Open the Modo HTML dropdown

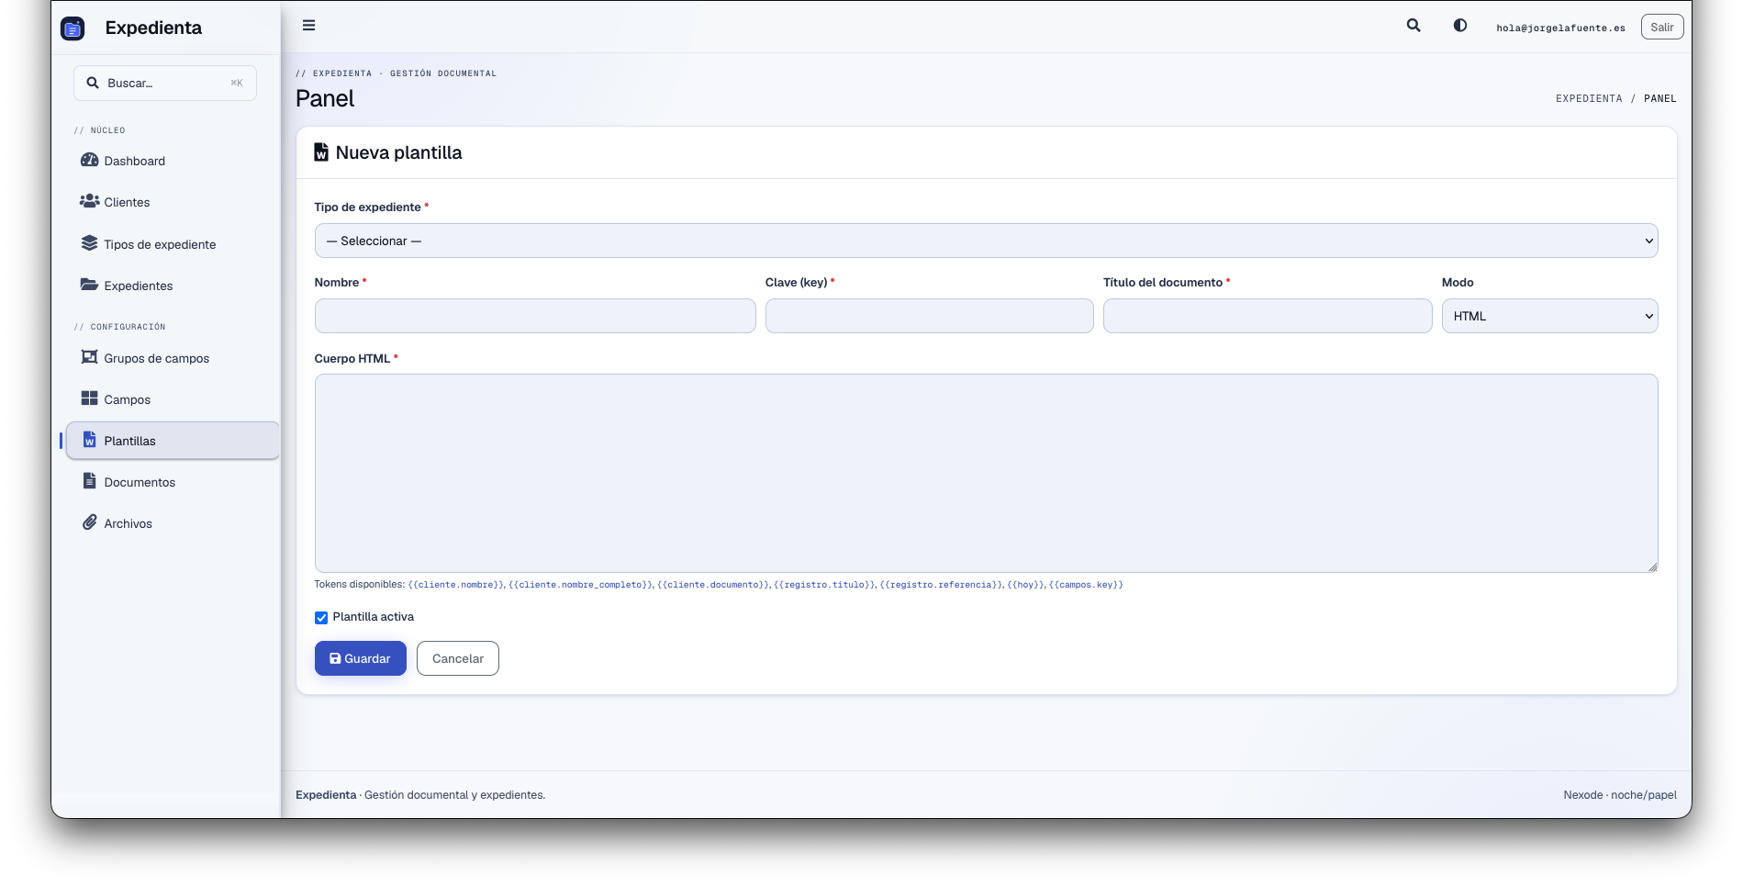click(x=1549, y=316)
